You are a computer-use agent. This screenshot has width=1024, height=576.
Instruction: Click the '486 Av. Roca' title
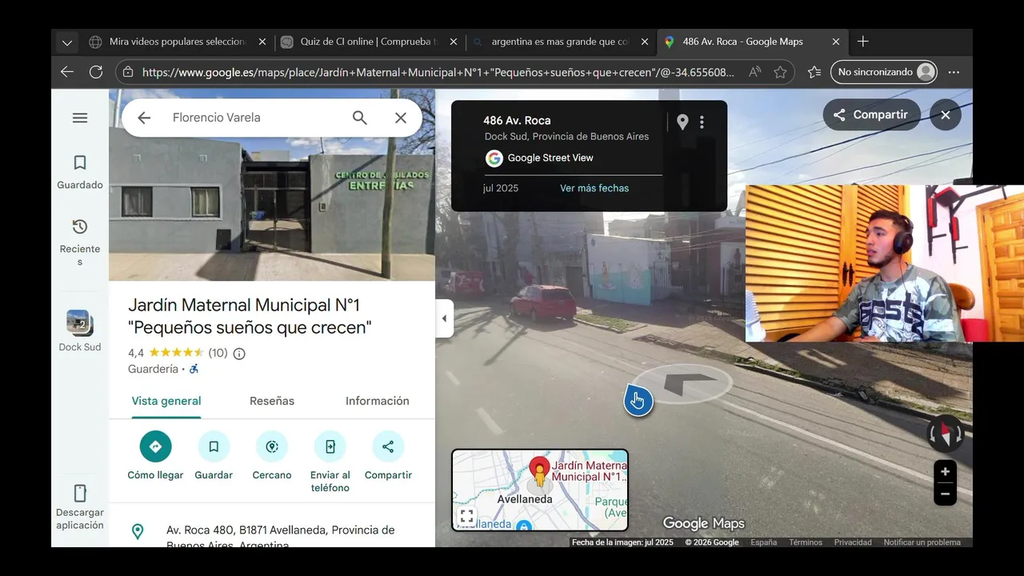tap(517, 120)
